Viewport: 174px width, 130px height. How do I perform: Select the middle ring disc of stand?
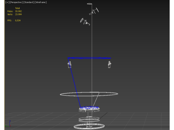[89, 120]
